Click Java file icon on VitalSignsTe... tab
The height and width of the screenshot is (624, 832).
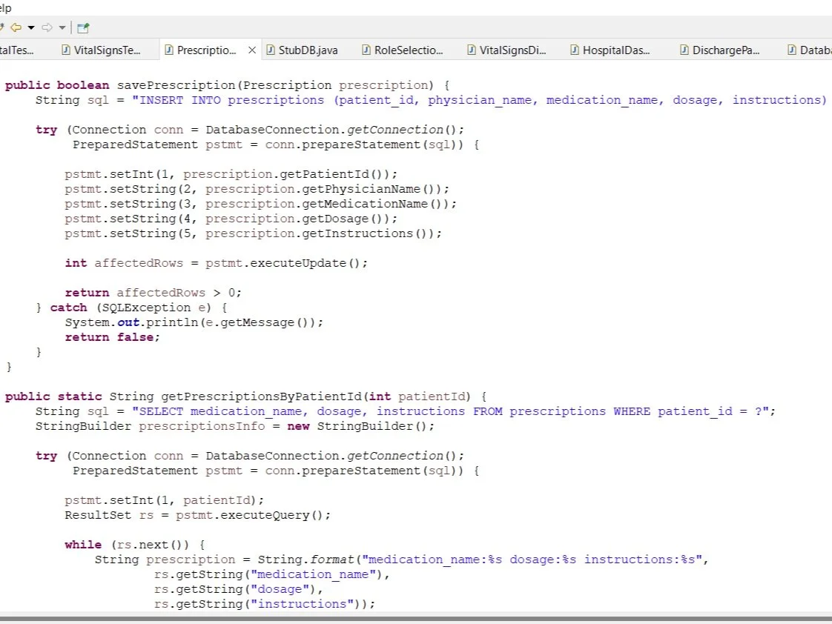pyautogui.click(x=66, y=50)
